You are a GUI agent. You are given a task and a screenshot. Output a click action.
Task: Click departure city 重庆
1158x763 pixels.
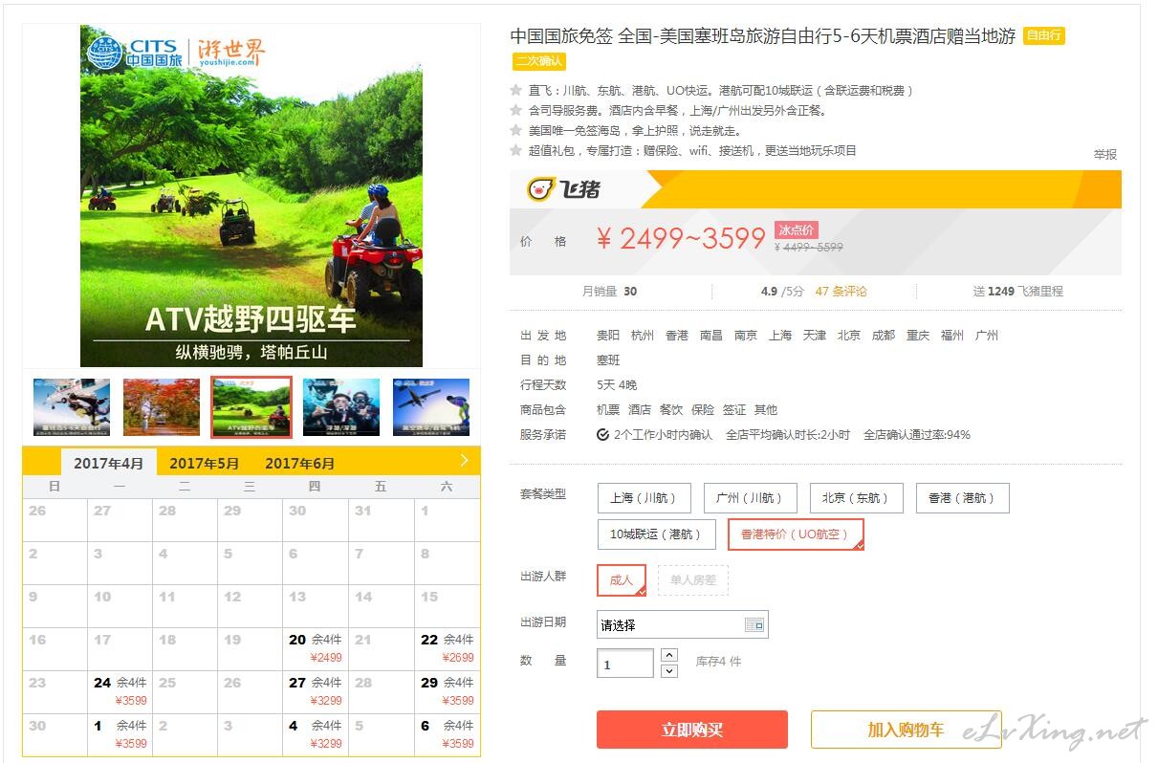pos(918,336)
